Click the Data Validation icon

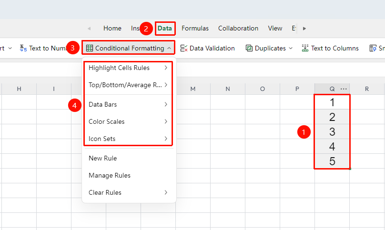(x=184, y=48)
